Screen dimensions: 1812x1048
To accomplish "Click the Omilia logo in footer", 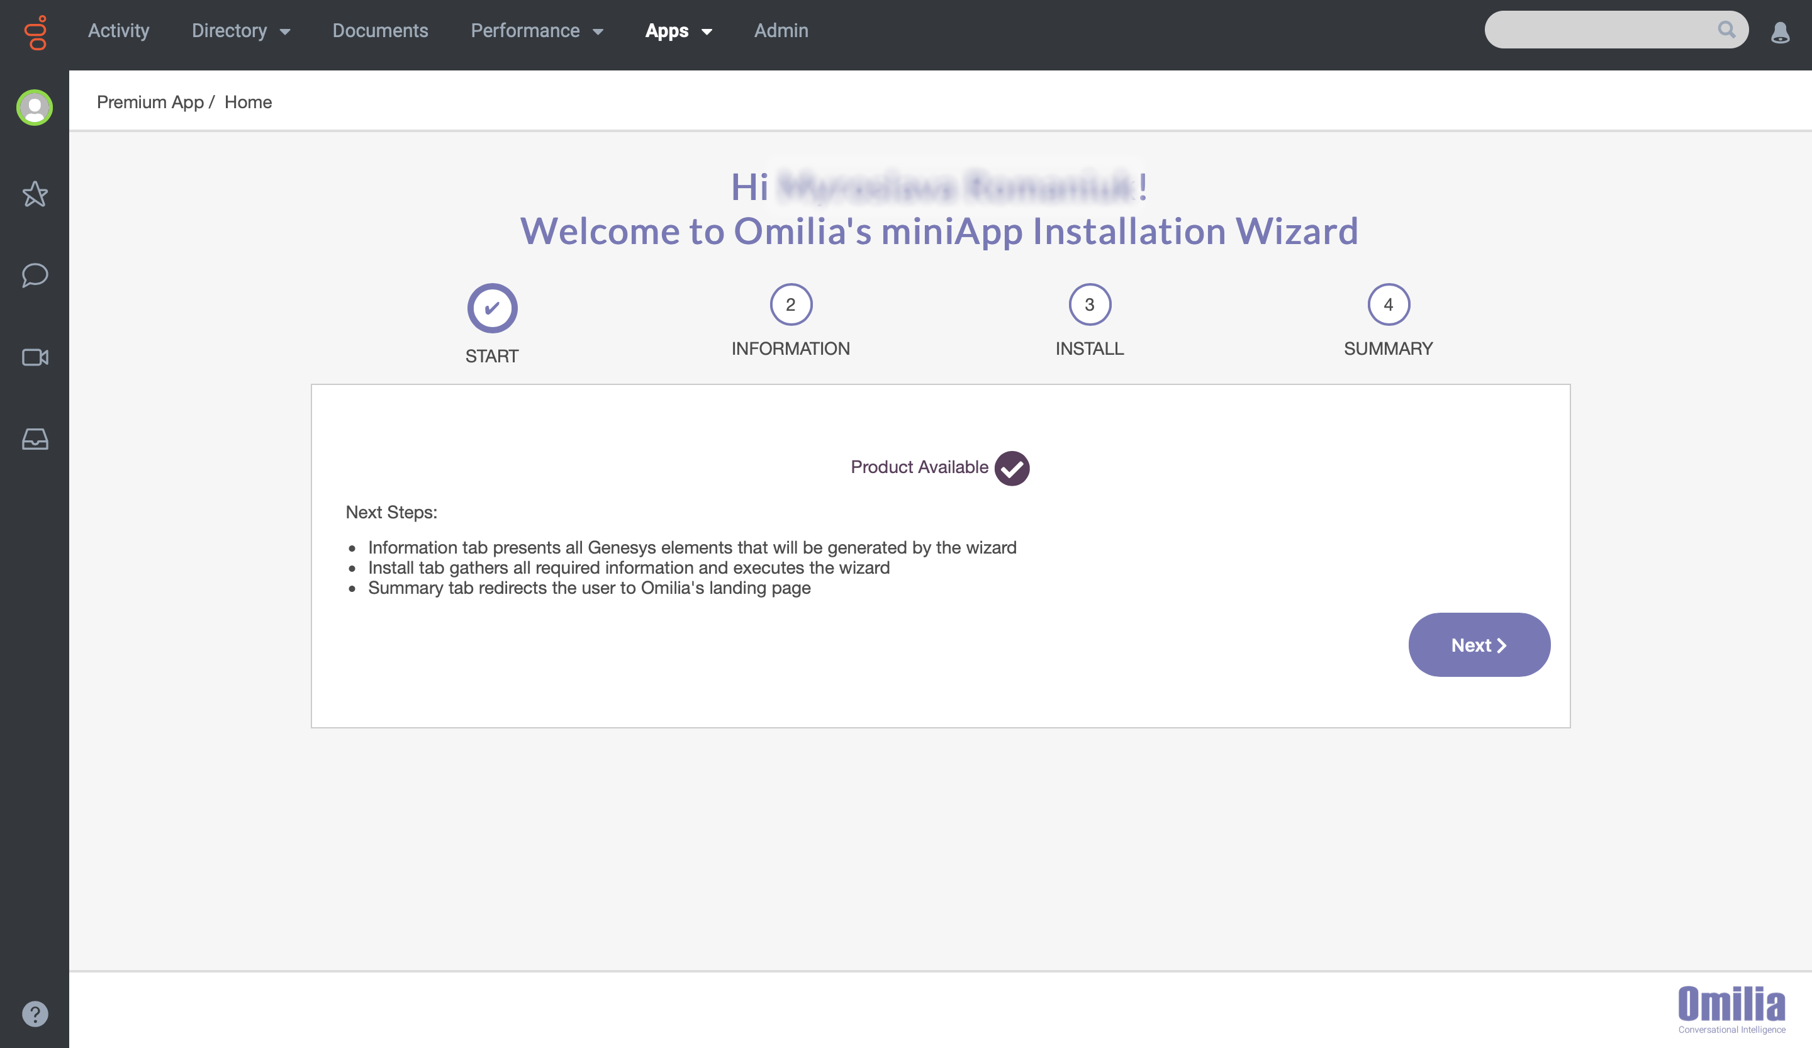I will (x=1731, y=1009).
